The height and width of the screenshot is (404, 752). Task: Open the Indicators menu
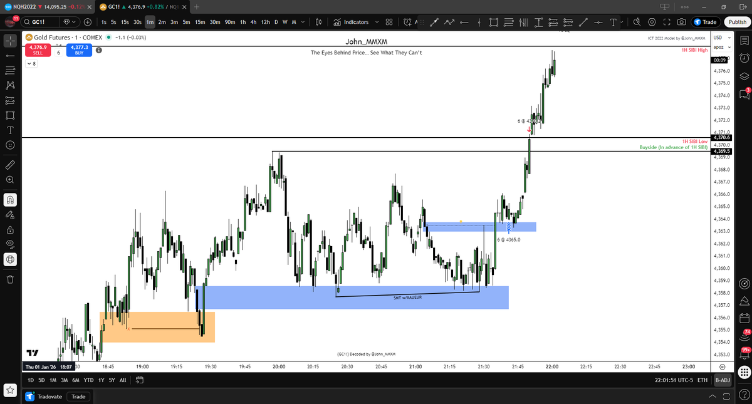[350, 22]
